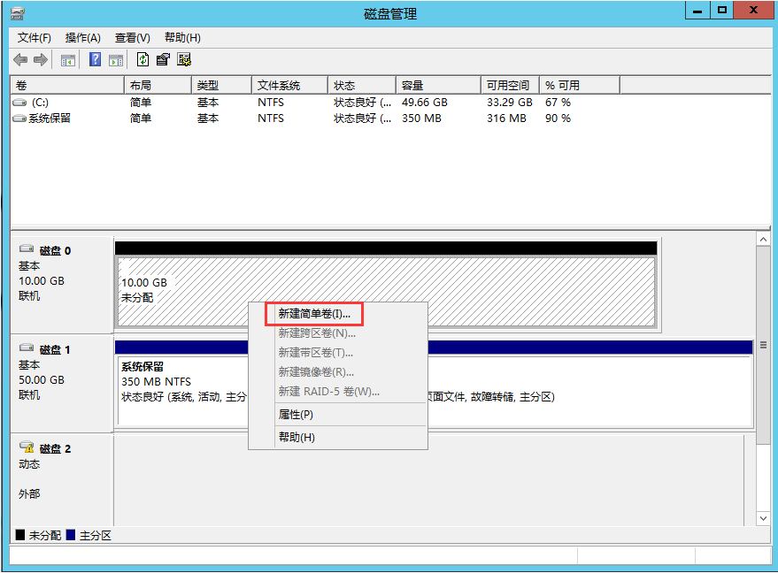Open the 操作(A) menu

pyautogui.click(x=83, y=38)
